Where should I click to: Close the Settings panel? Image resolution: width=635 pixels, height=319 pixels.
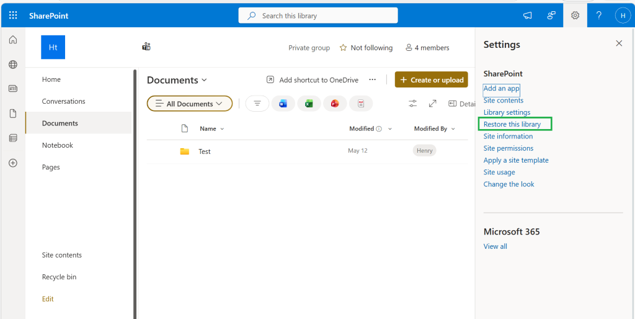[x=619, y=43]
